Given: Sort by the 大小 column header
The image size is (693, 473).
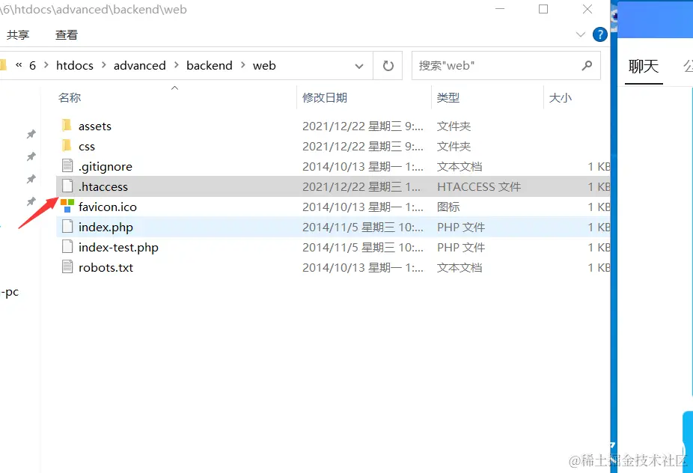Looking at the screenshot, I should click(561, 98).
